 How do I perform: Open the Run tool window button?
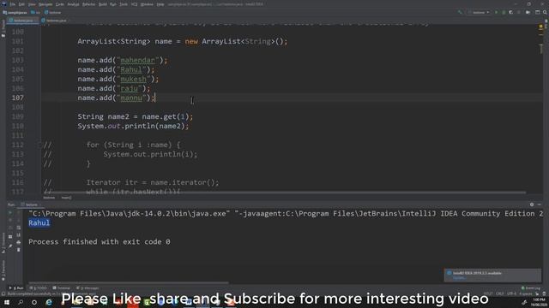click(x=16, y=288)
